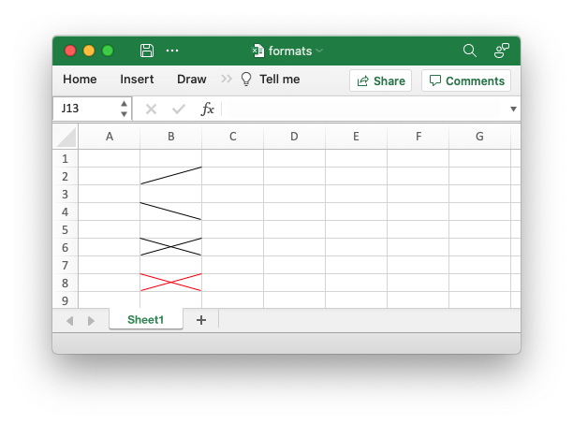Click the previous sheet arrow

[70, 321]
